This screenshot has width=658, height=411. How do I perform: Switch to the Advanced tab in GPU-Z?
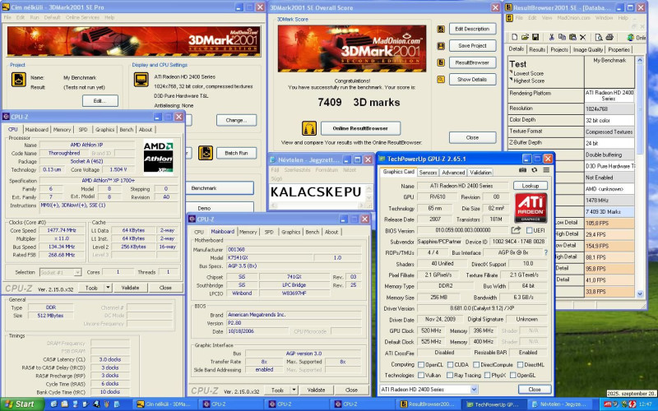coord(453,173)
